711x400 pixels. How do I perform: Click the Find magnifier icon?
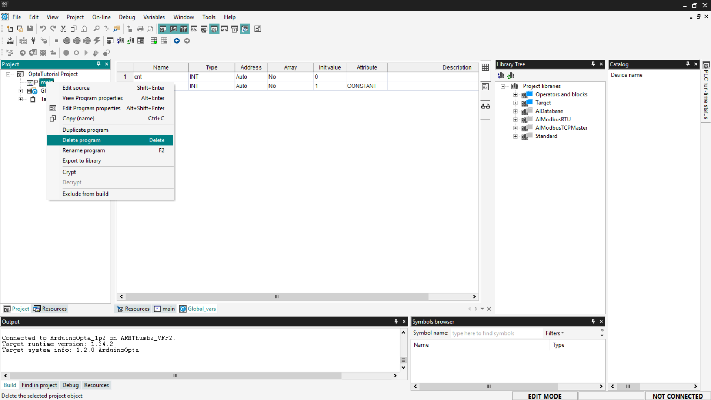click(96, 29)
